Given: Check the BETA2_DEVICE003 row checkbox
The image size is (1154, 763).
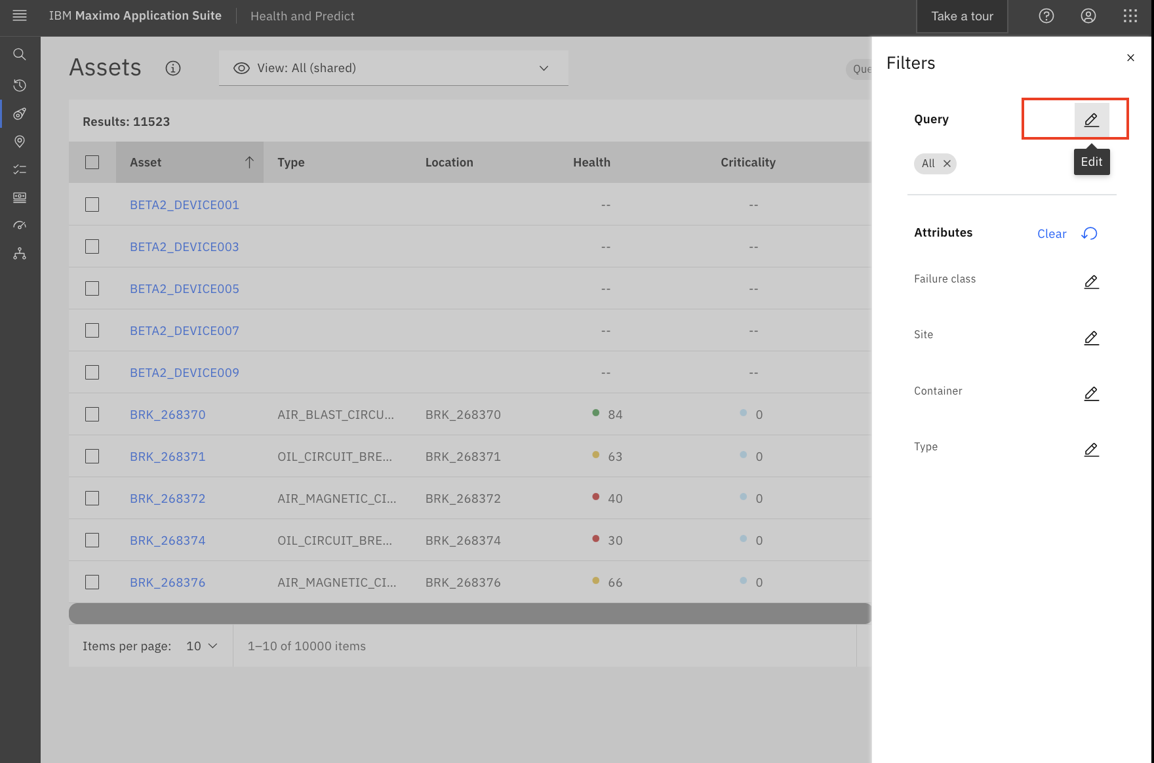Looking at the screenshot, I should coord(92,246).
